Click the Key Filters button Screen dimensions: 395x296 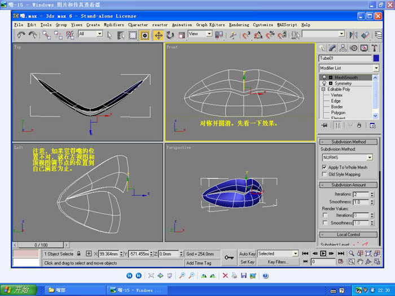(279, 262)
